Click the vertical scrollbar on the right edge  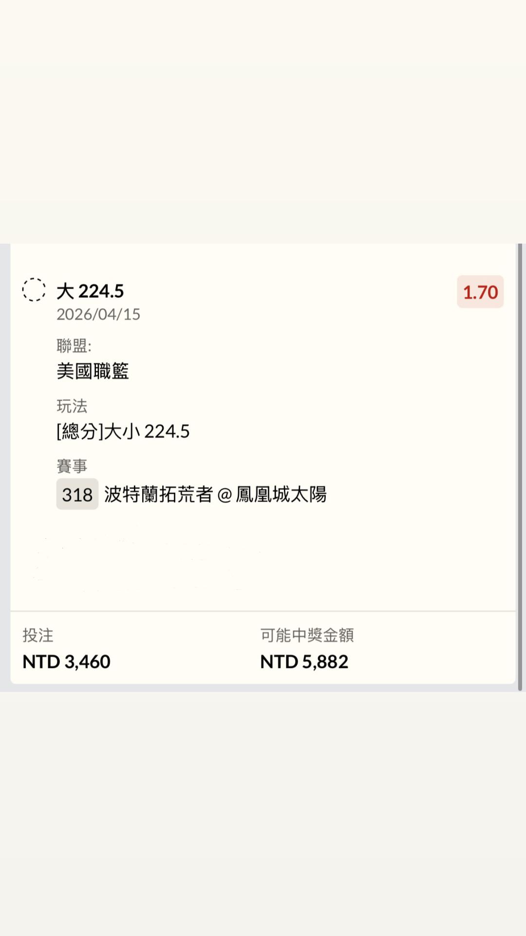pyautogui.click(x=520, y=467)
